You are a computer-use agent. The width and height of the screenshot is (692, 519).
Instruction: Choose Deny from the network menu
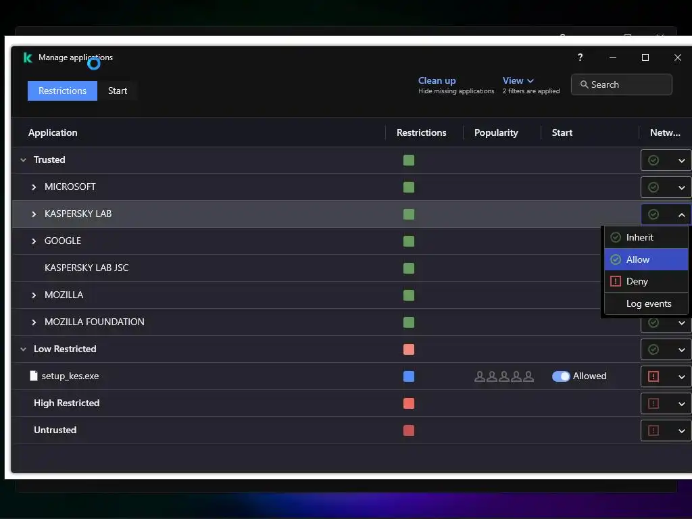click(646, 281)
